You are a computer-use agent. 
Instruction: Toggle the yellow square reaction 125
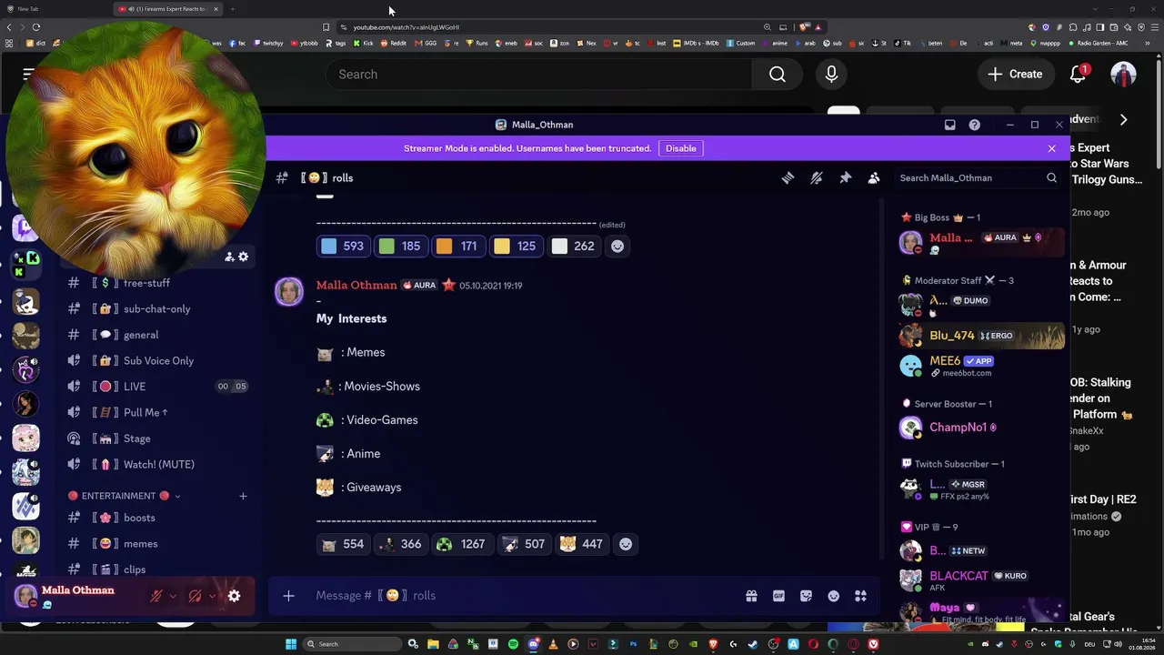[515, 246]
